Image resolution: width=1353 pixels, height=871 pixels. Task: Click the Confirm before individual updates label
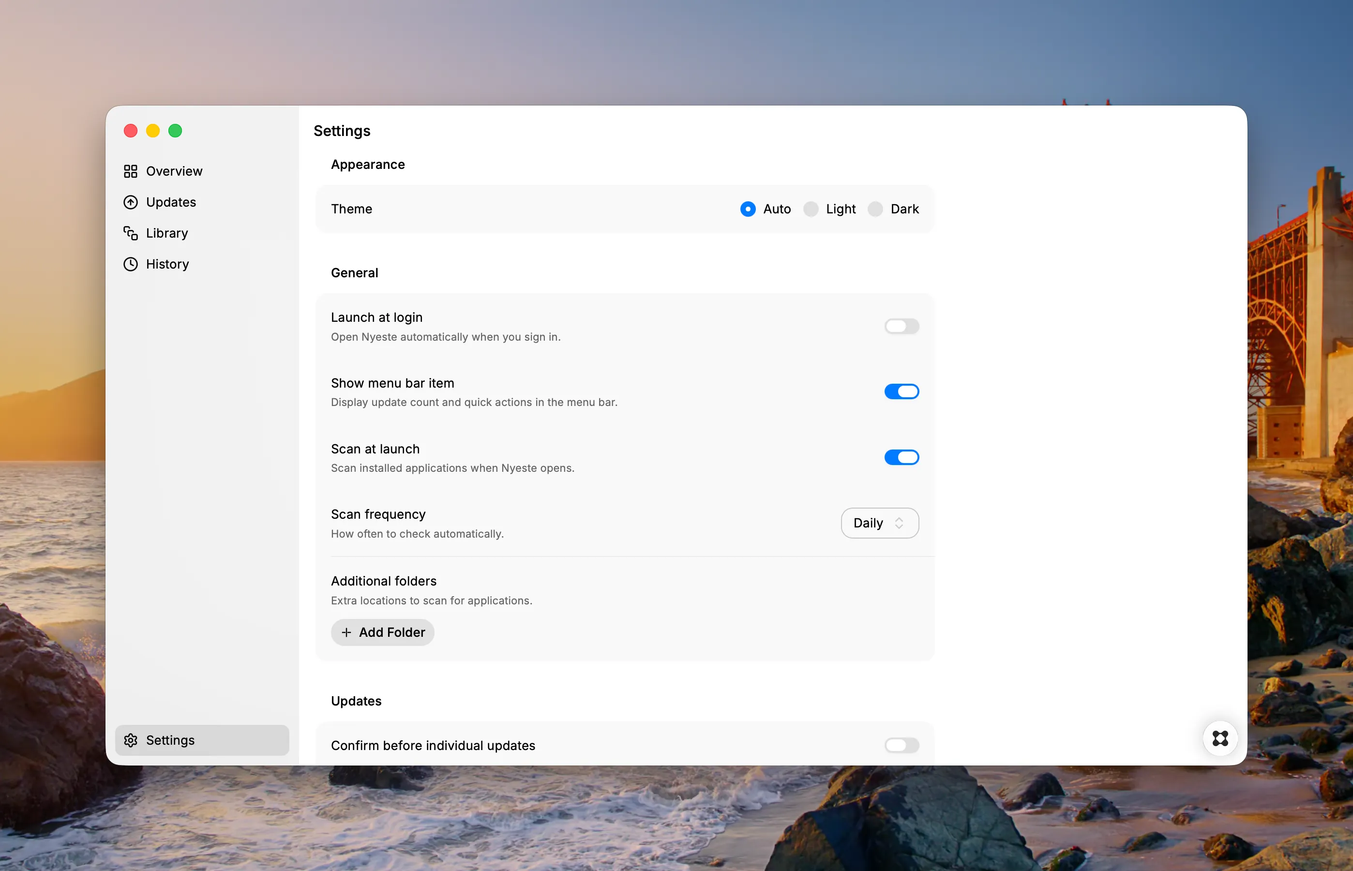pos(433,746)
